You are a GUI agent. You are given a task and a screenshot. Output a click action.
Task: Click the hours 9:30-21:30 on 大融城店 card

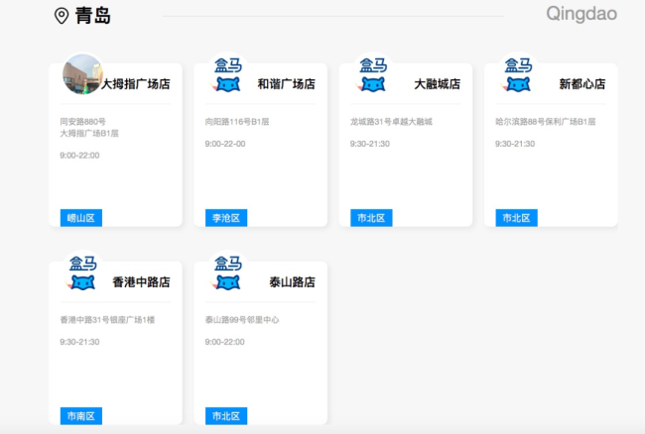click(370, 144)
